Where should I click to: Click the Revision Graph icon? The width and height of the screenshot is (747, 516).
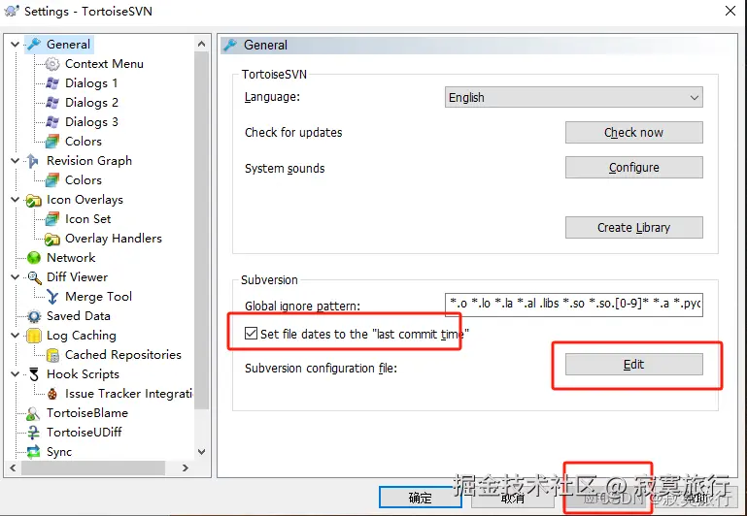(33, 161)
